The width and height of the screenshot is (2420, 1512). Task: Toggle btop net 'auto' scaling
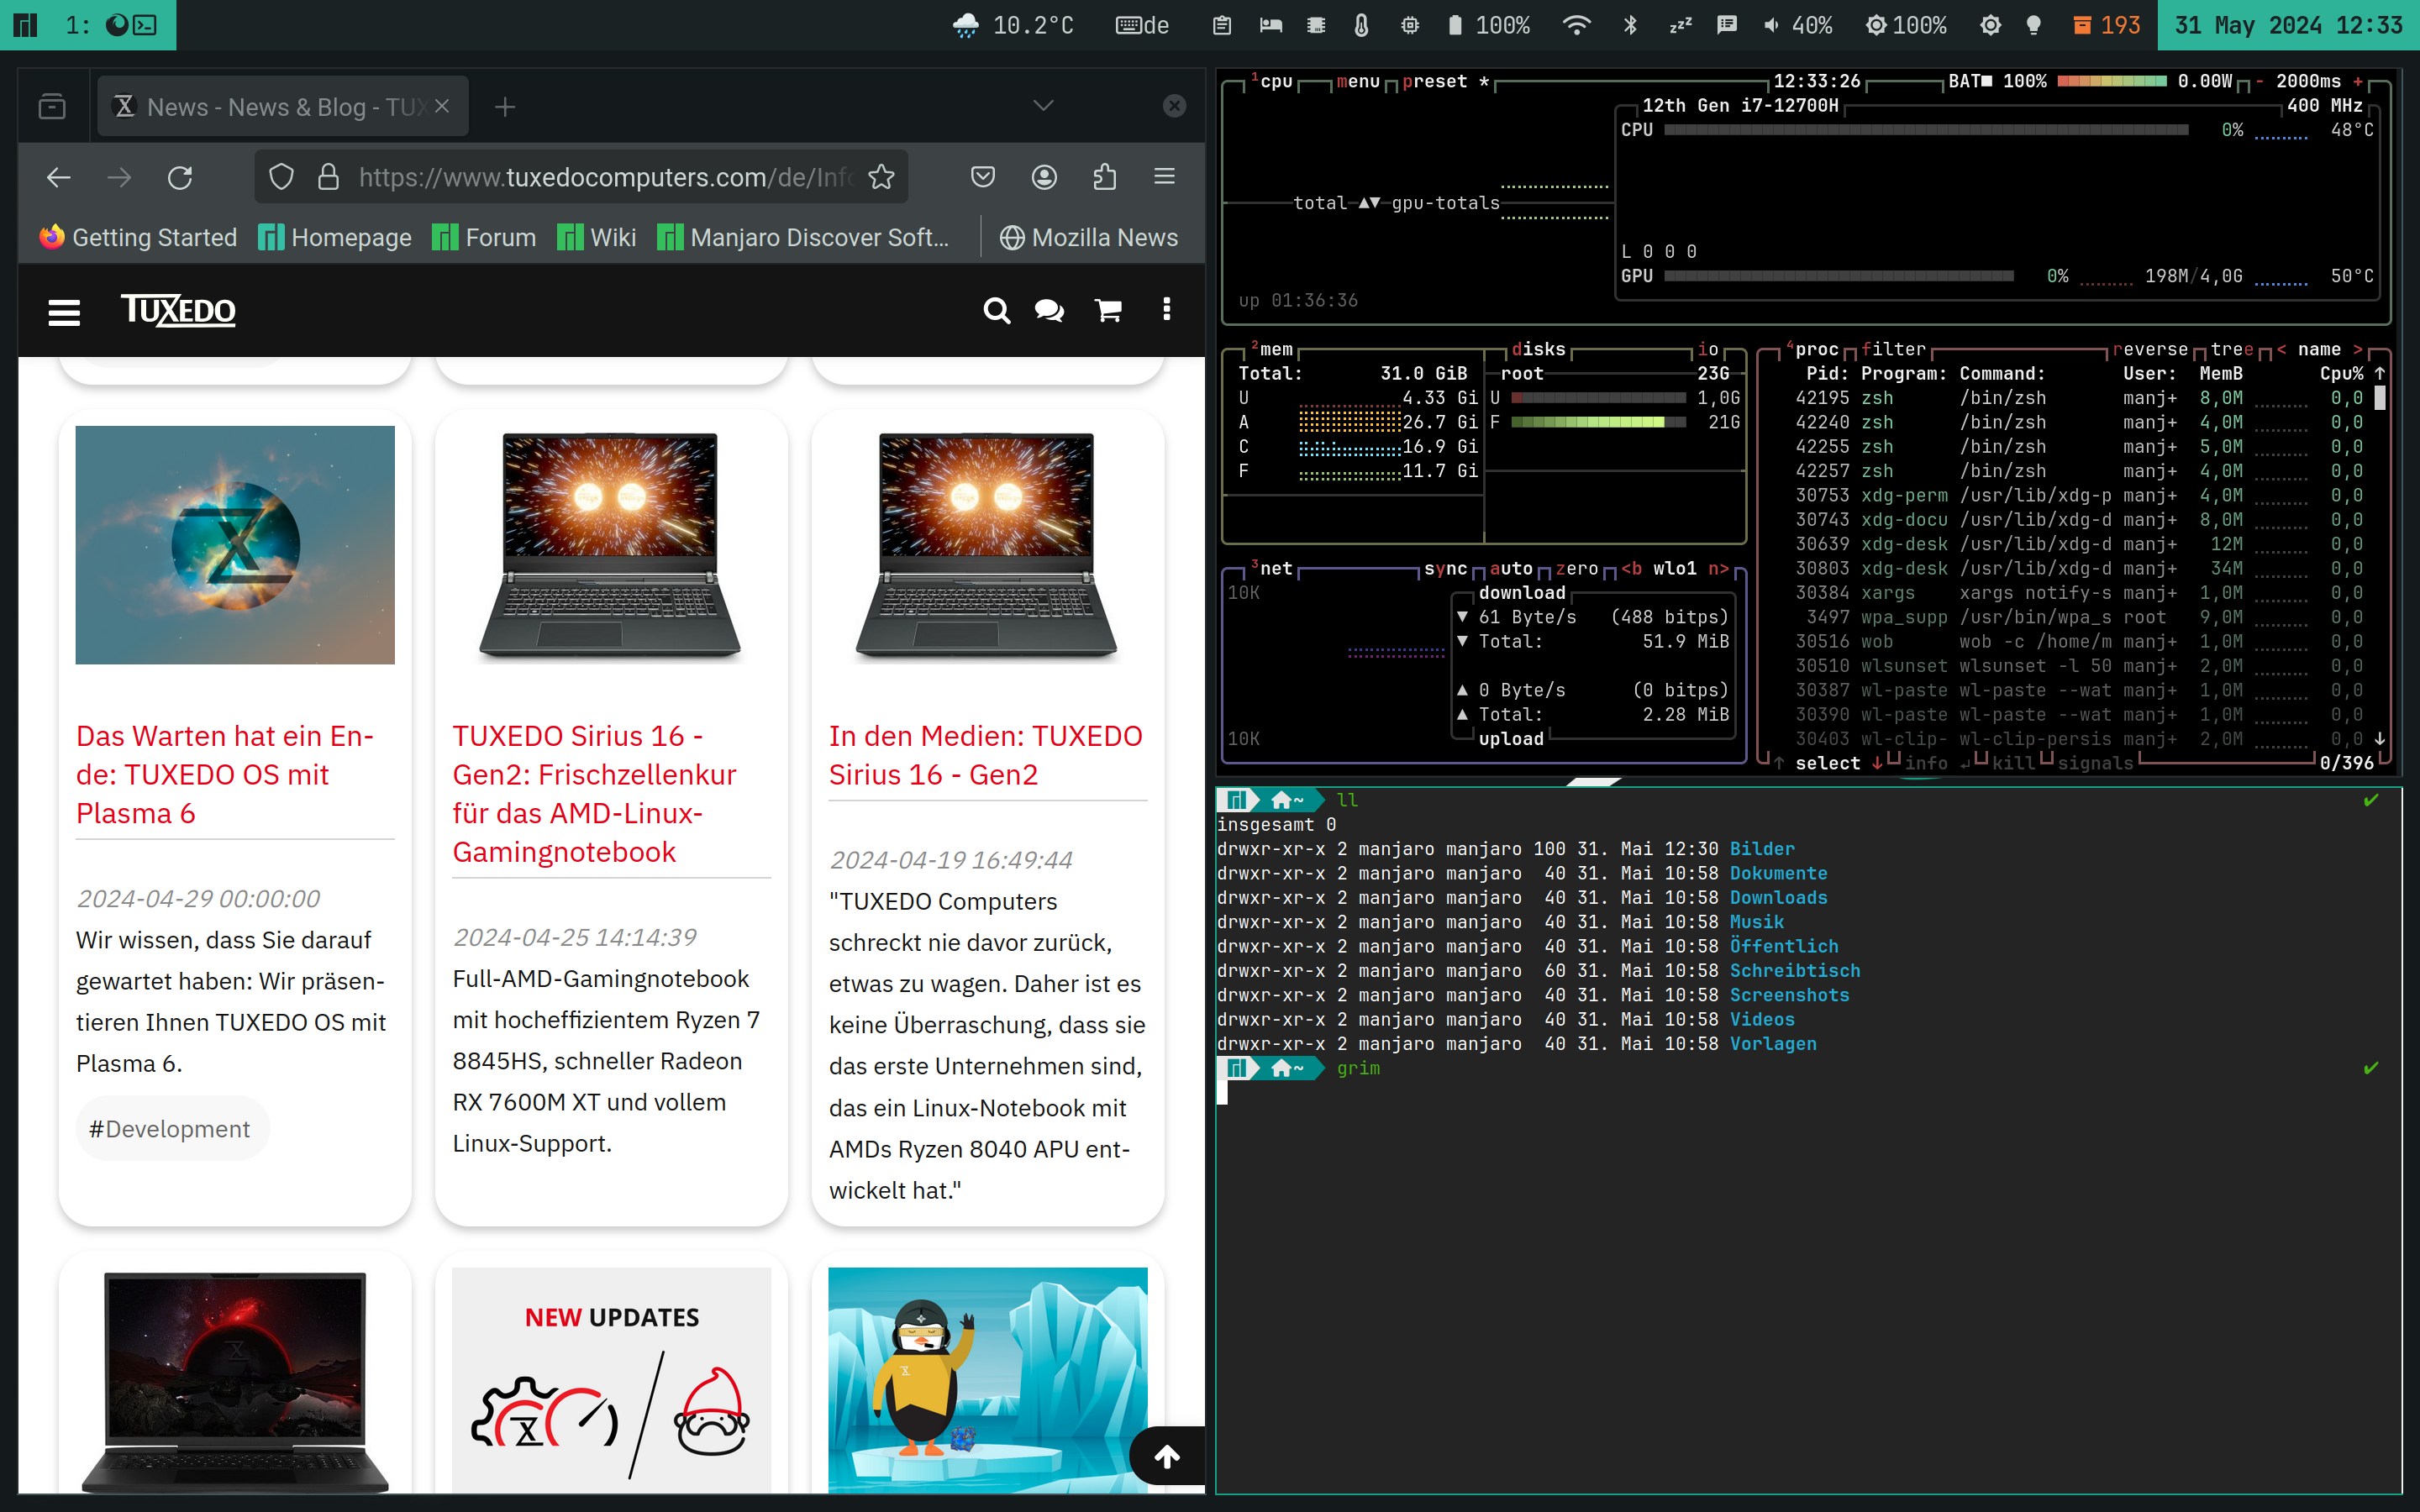[1510, 568]
